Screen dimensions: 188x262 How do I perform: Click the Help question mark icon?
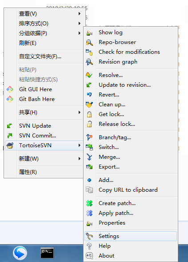89,246
